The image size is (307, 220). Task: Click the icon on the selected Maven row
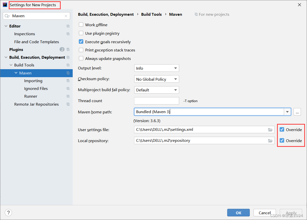click(68, 73)
